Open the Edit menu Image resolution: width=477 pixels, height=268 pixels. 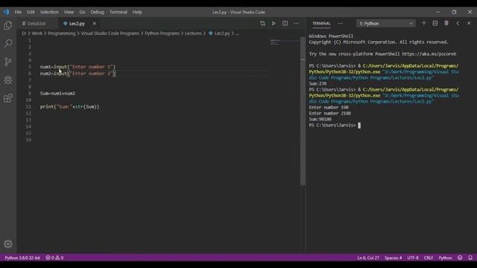pos(31,12)
